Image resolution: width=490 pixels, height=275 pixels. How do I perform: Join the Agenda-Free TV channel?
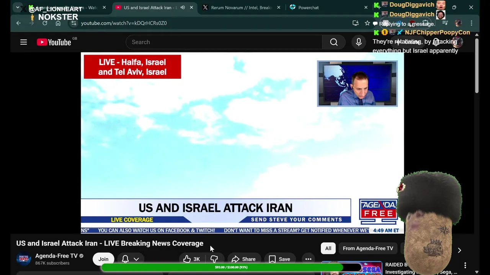[103, 259]
